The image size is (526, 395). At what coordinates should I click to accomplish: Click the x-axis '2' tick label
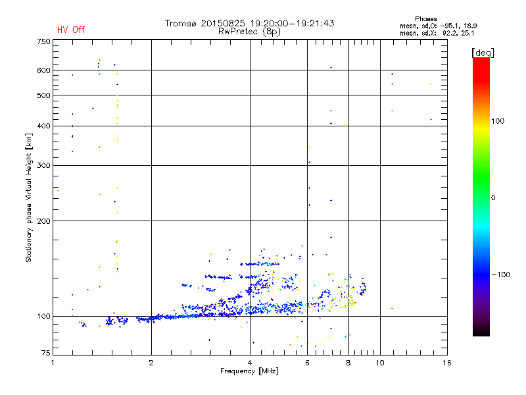(151, 363)
